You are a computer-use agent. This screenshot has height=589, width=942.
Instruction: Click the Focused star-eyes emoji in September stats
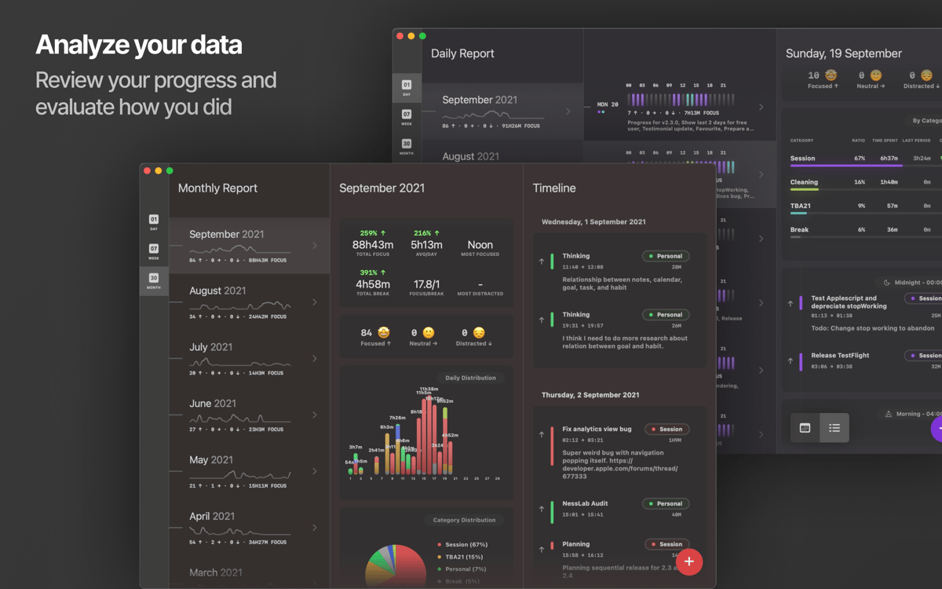point(385,333)
